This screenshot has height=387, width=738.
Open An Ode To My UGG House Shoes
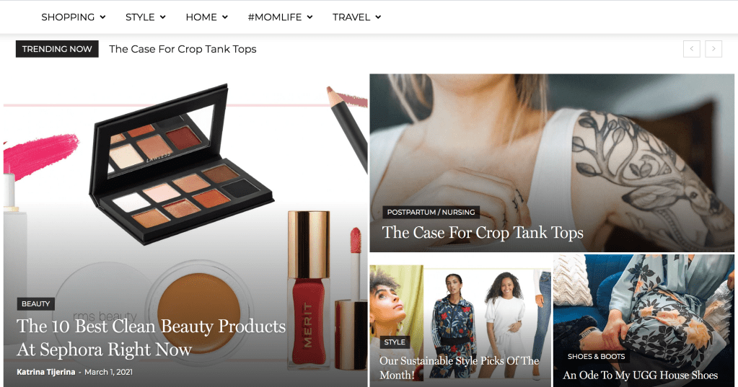[x=640, y=375]
